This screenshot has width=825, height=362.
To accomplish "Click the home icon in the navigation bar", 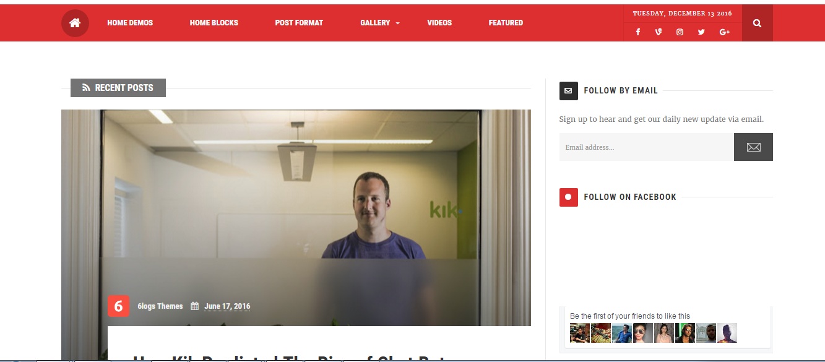I will pos(75,23).
